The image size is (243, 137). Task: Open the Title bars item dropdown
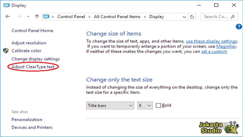click(x=110, y=105)
